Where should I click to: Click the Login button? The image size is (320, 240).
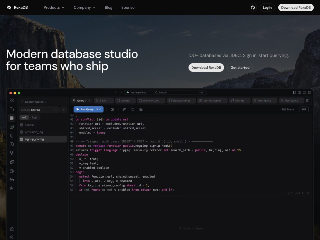click(x=267, y=7)
